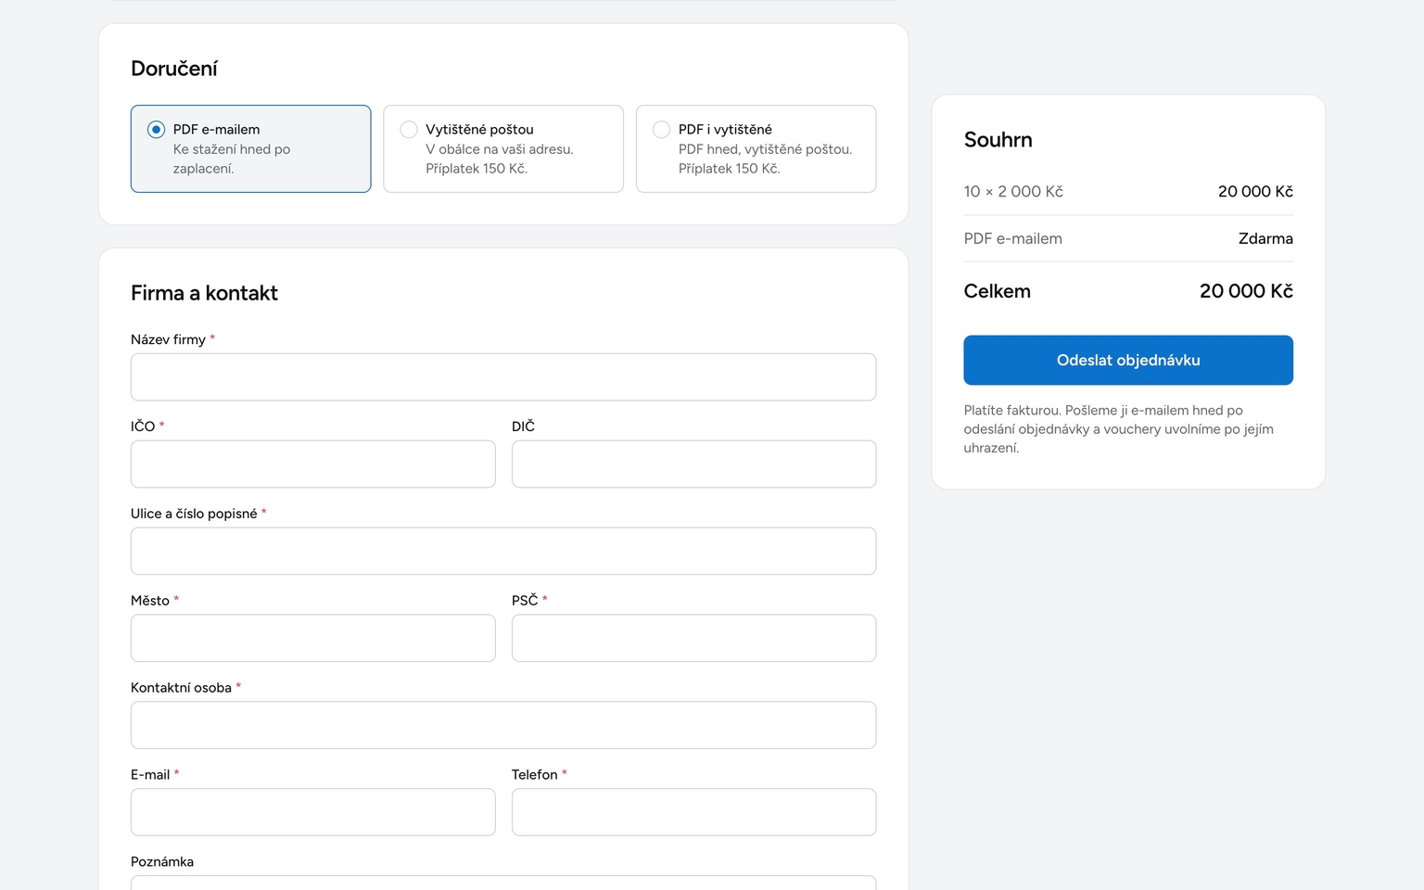Screen dimensions: 1424x890
Task: Click the Poznámka text area
Action: (x=503, y=883)
